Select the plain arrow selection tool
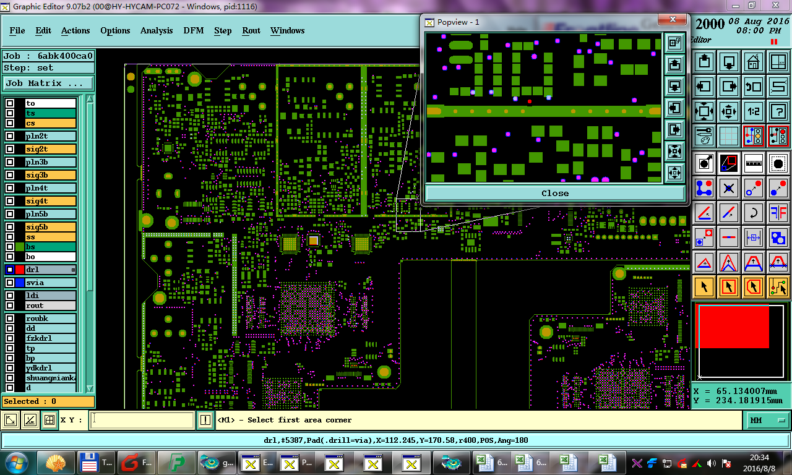This screenshot has height=475, width=792. click(x=705, y=287)
